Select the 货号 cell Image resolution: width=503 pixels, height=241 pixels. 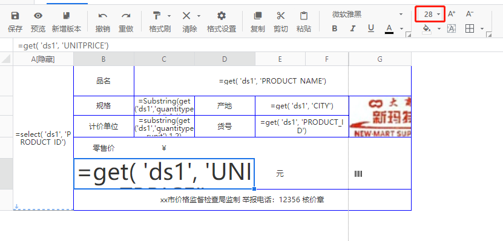tap(225, 127)
